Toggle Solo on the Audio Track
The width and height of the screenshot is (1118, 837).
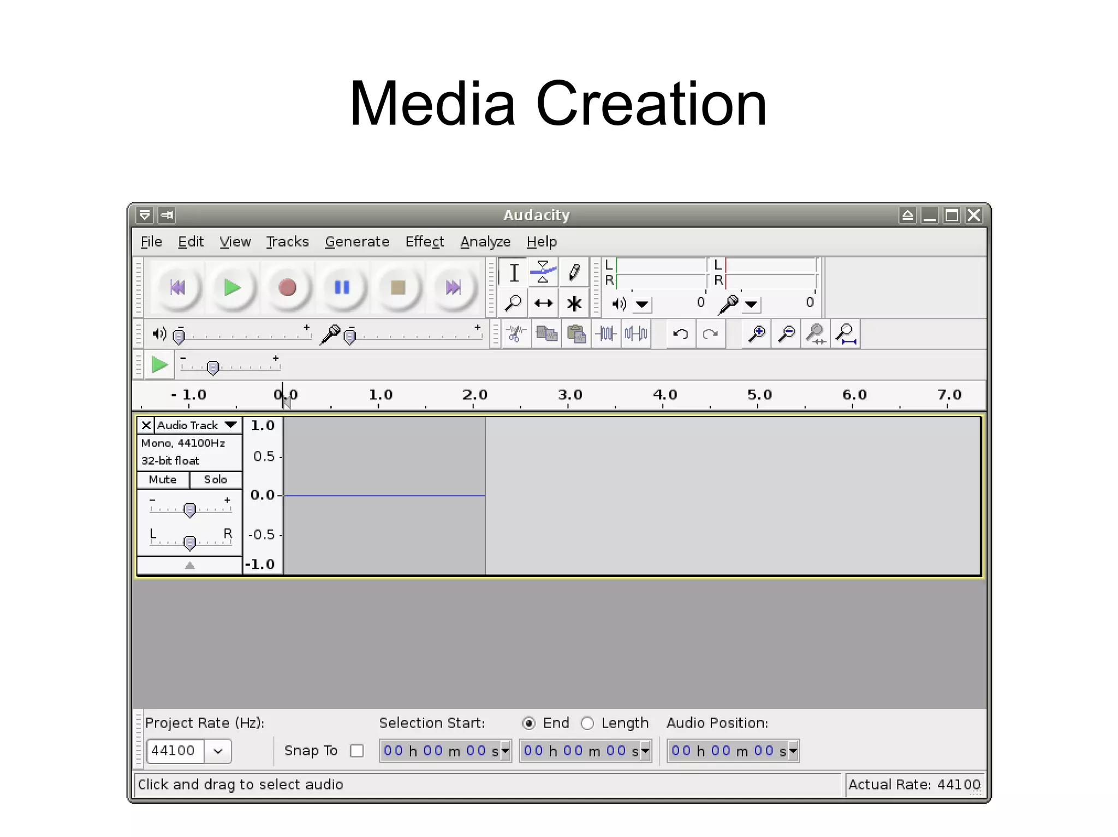[216, 480]
